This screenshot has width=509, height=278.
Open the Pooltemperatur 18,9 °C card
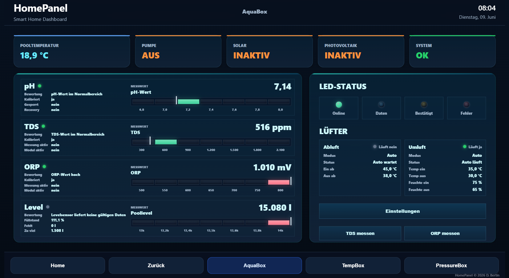click(x=72, y=51)
